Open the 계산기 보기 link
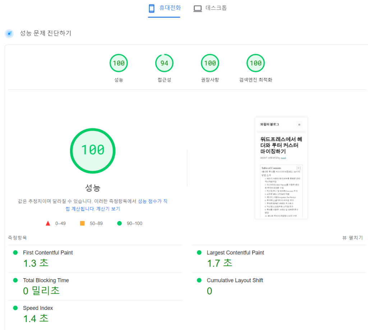This screenshot has height=330, width=368. point(108,208)
